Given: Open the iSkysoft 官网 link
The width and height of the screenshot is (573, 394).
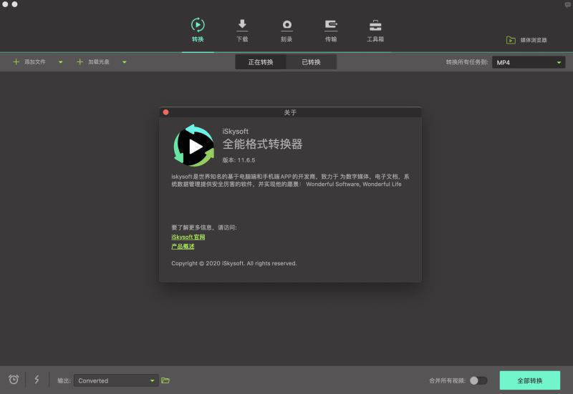Looking at the screenshot, I should click(x=188, y=237).
